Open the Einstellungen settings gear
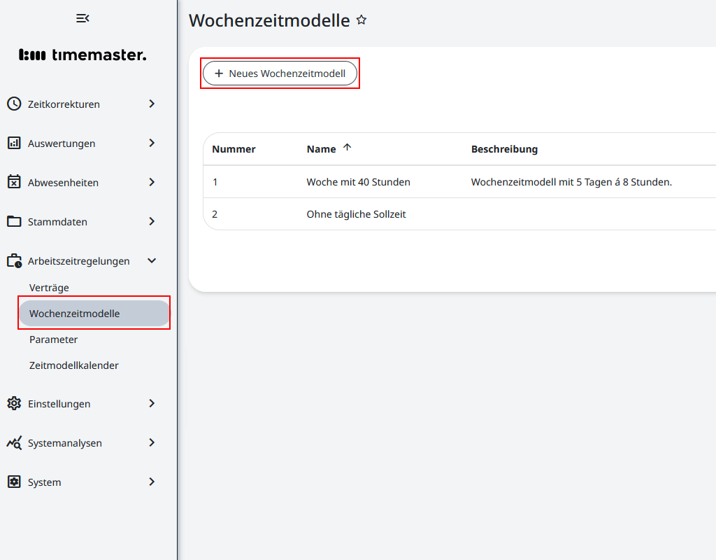Screen dimensions: 716x560 (14, 403)
